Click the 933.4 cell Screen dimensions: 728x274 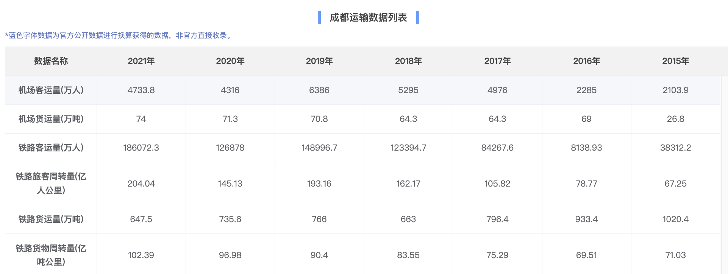pos(586,219)
